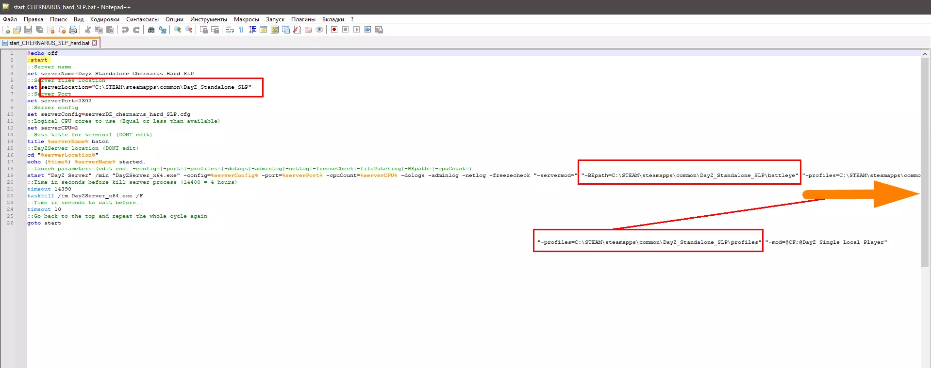Start recording a macro

334,30
